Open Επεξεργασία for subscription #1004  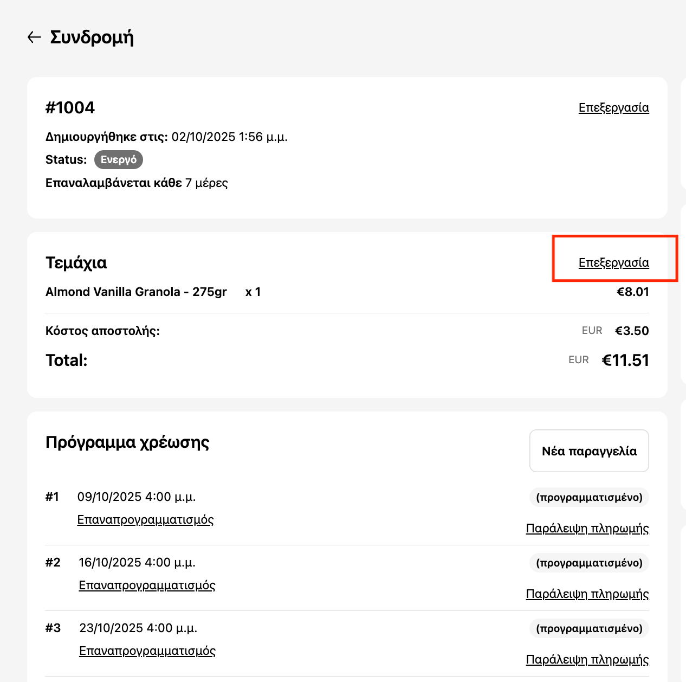pyautogui.click(x=613, y=107)
